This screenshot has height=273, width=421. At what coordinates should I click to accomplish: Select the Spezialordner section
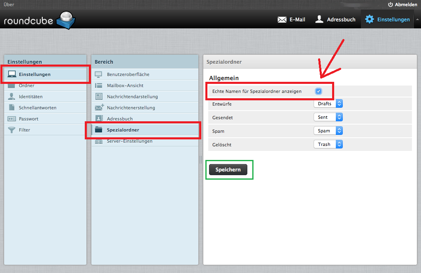[145, 130]
